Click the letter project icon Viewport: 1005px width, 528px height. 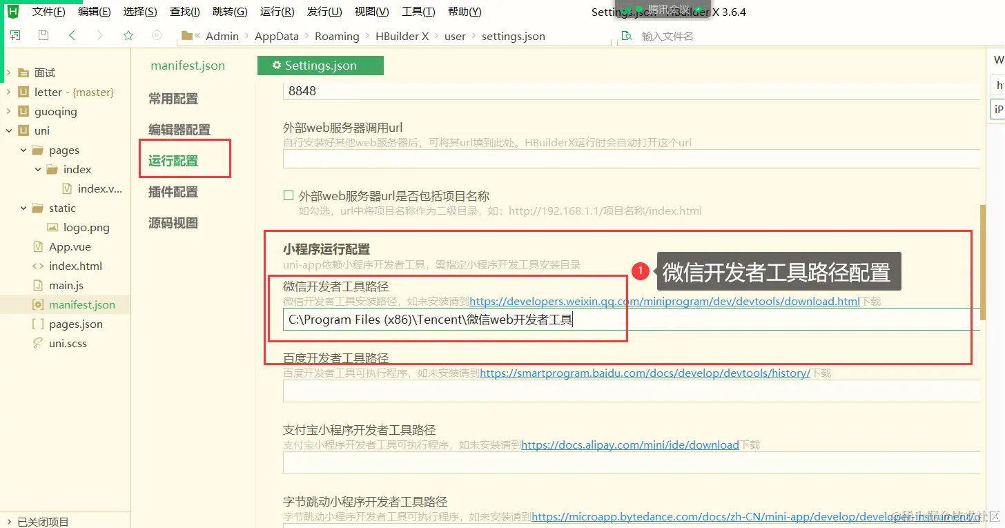point(23,92)
